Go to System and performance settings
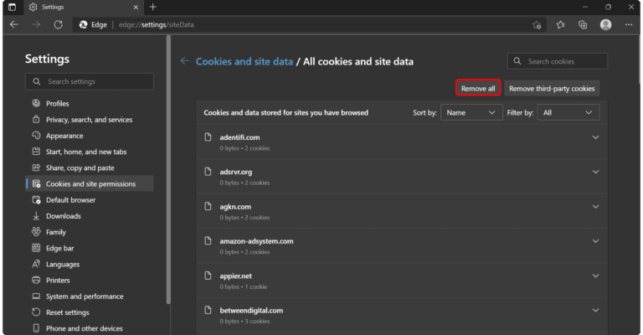 (85, 296)
